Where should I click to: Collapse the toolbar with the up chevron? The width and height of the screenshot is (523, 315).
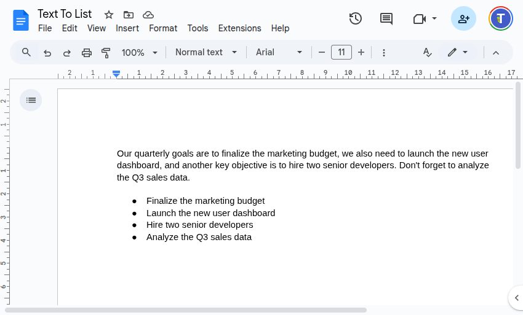coord(496,53)
